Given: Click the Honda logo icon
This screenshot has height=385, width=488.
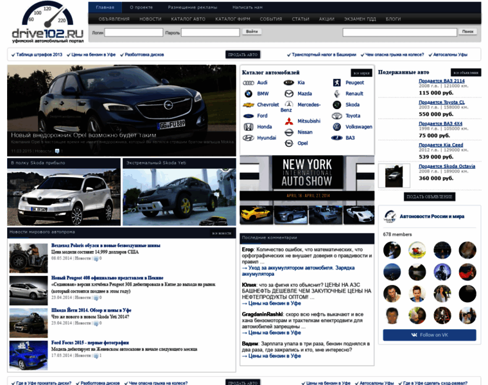Looking at the screenshot, I should 248,127.
